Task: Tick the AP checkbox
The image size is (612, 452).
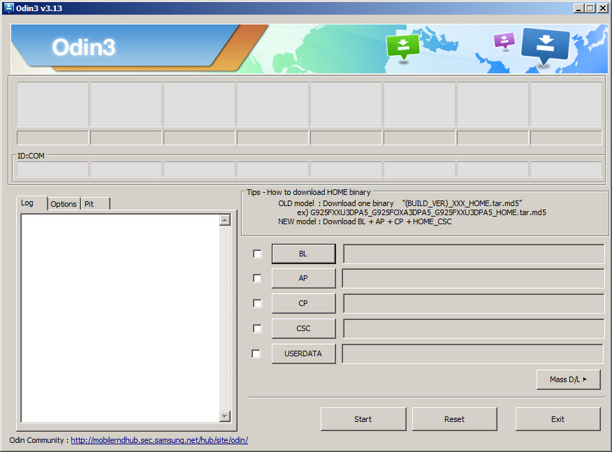Action: pyautogui.click(x=257, y=278)
